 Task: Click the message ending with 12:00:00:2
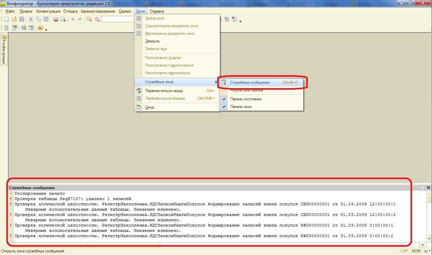(205, 215)
